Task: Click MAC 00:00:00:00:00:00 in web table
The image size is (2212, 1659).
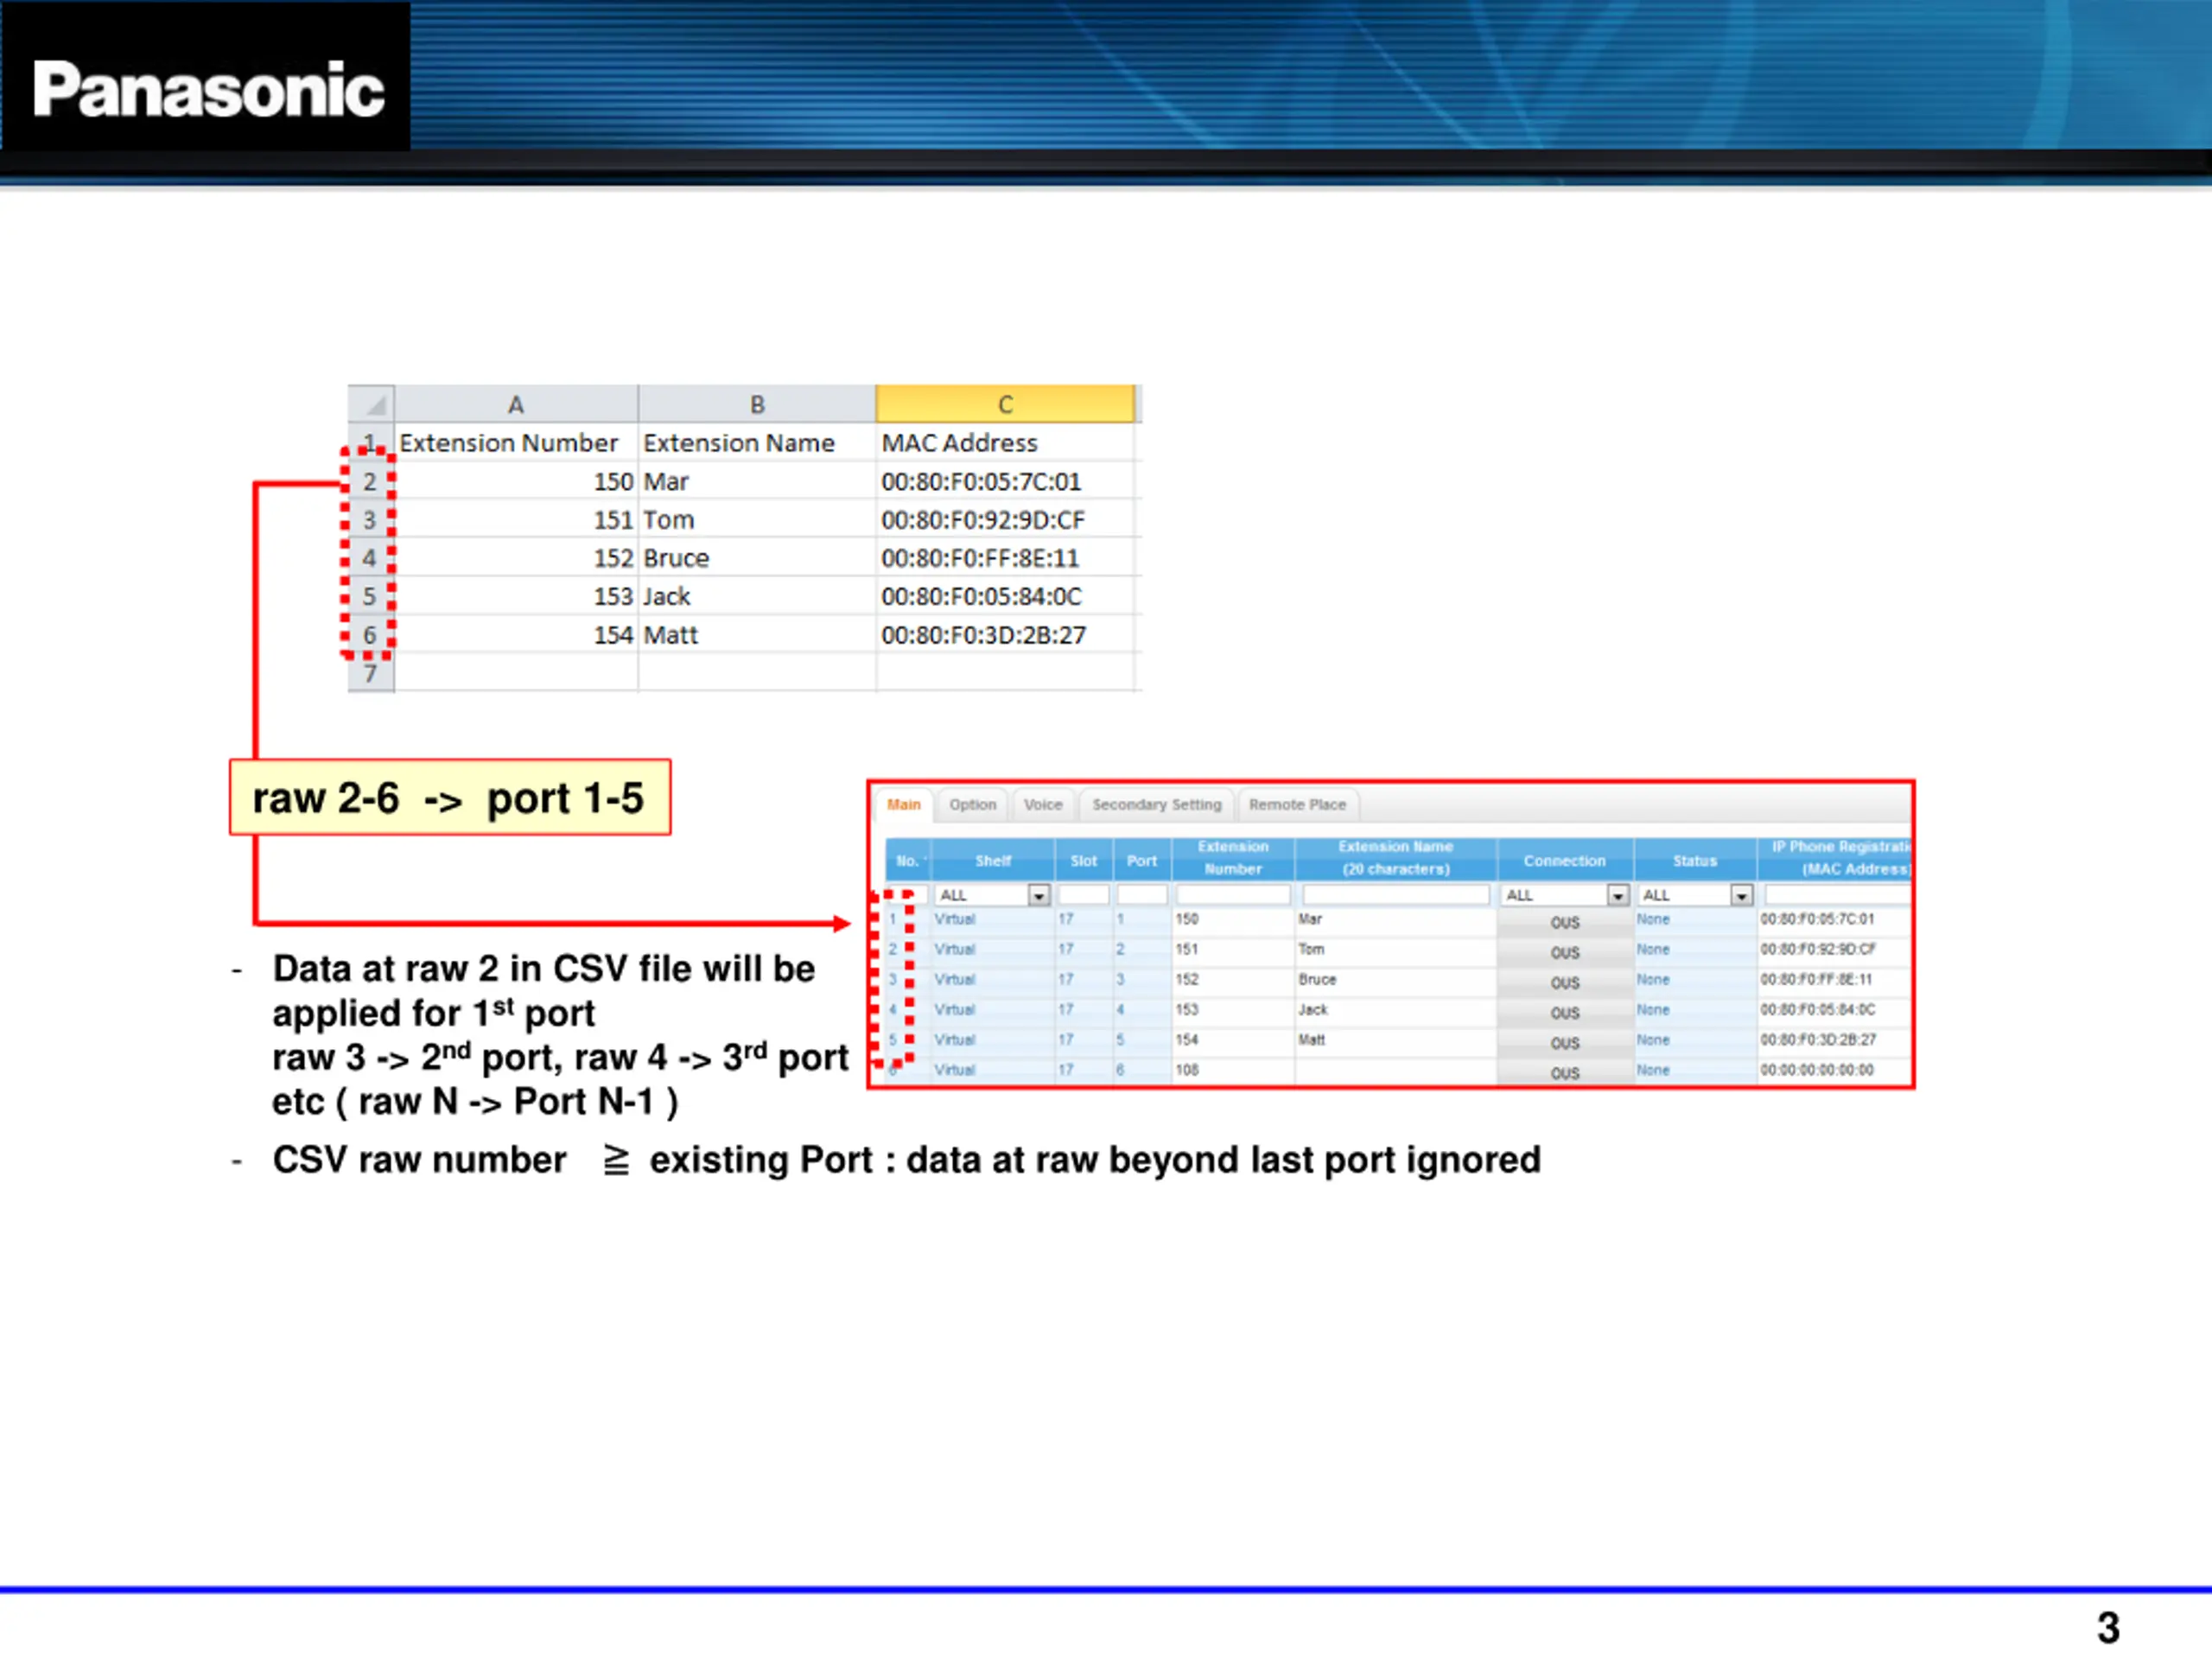Action: point(1817,1070)
